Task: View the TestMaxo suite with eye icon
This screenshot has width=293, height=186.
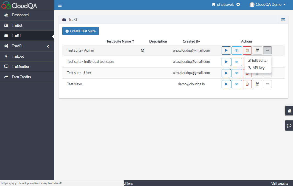Action: 236,84
